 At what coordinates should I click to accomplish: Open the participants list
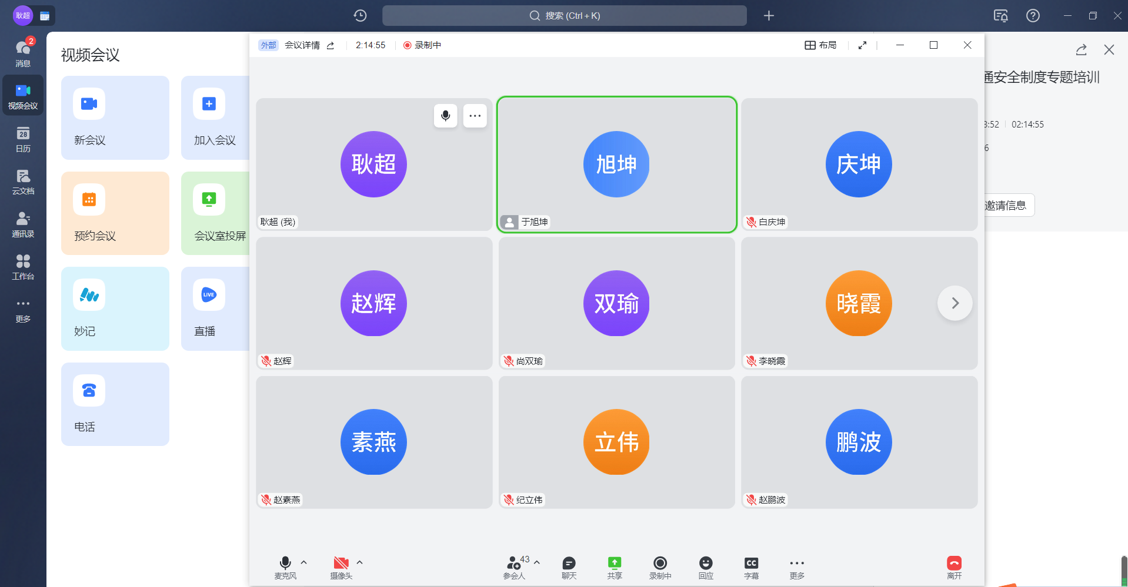pos(514,567)
